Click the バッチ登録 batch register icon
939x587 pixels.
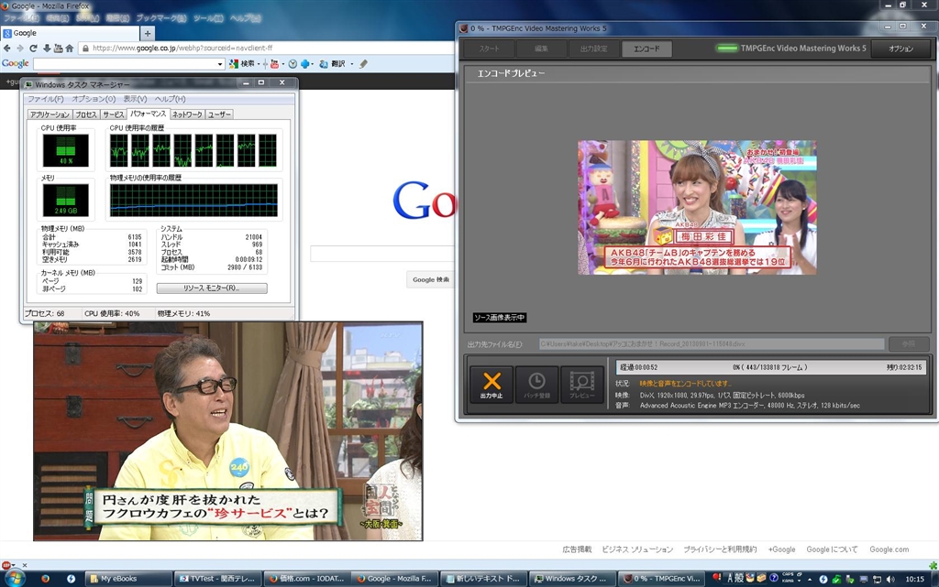[x=536, y=384]
